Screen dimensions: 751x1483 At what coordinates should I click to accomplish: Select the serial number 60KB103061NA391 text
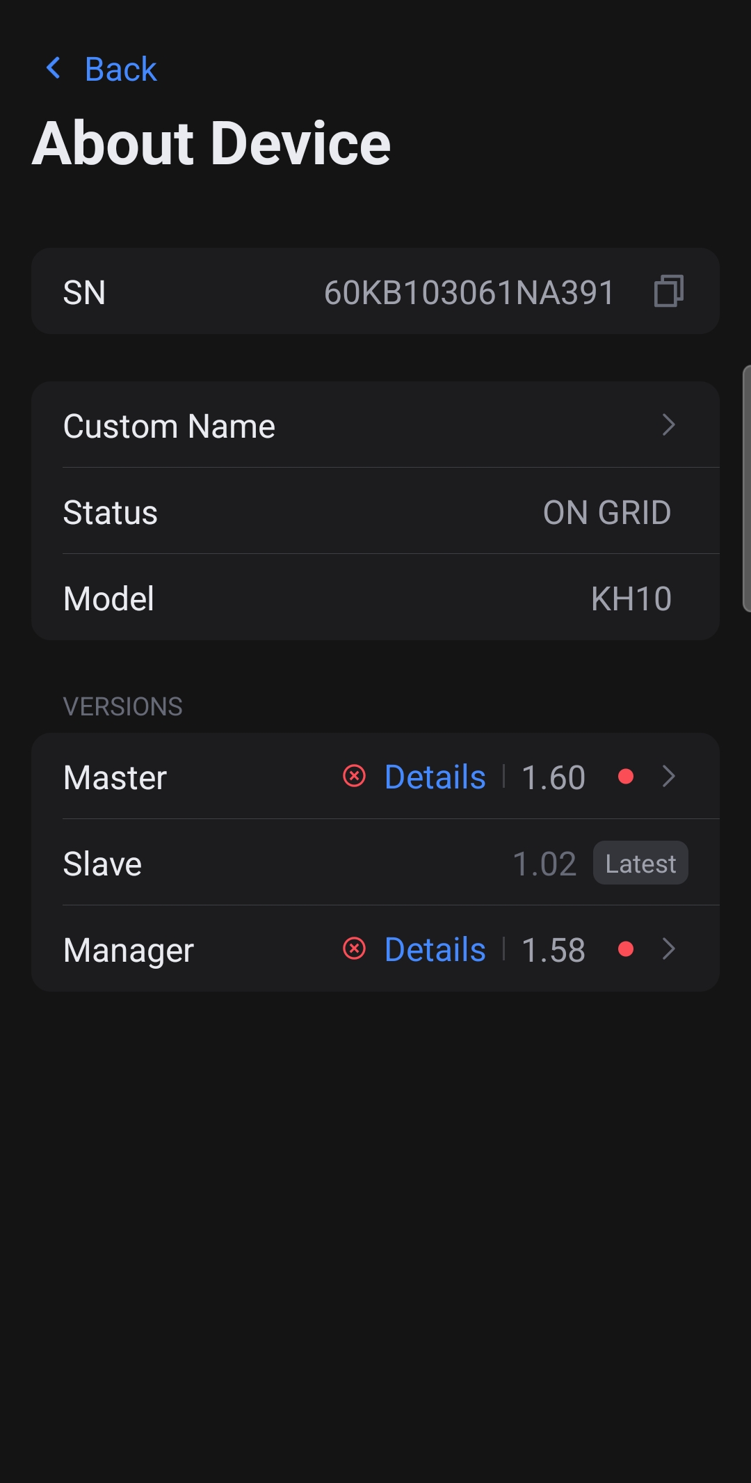[x=469, y=292]
